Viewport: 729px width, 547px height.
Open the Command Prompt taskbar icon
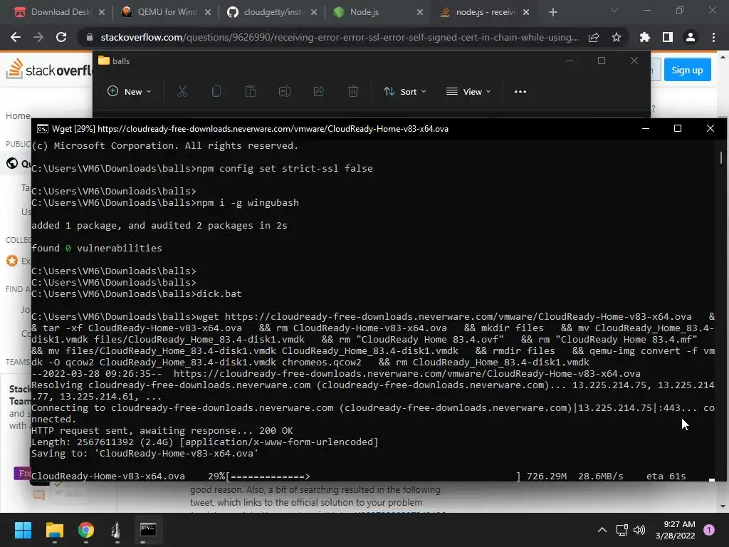148,530
